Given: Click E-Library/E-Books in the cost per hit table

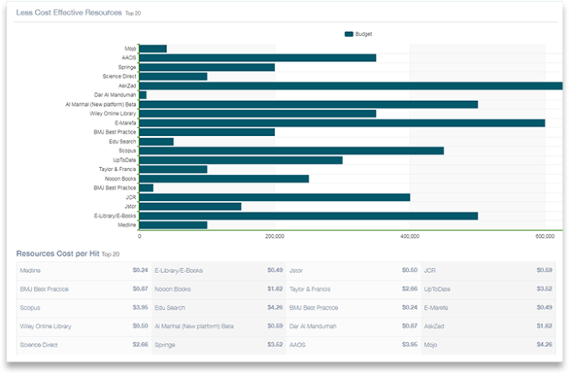Looking at the screenshot, I should (179, 270).
